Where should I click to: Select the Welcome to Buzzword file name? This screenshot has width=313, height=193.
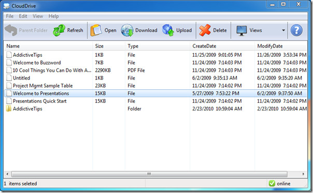pyautogui.click(x=37, y=62)
